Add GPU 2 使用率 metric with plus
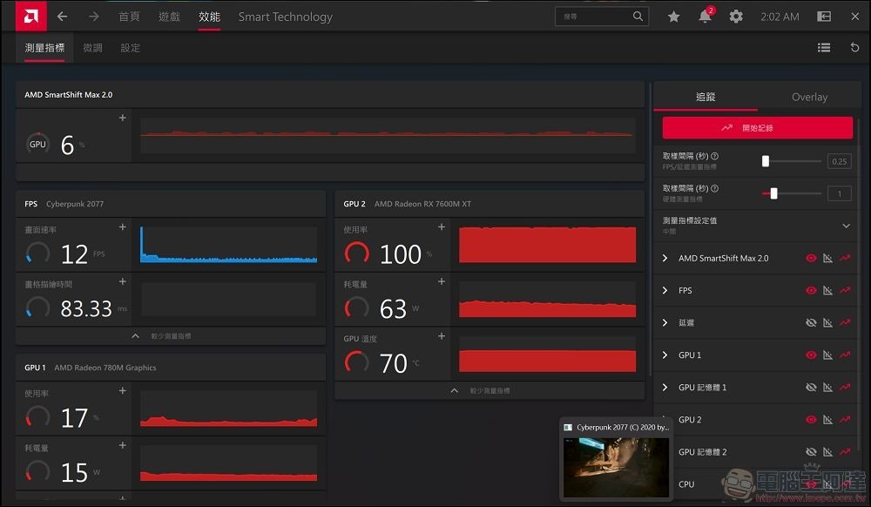The image size is (871, 507). (x=442, y=227)
